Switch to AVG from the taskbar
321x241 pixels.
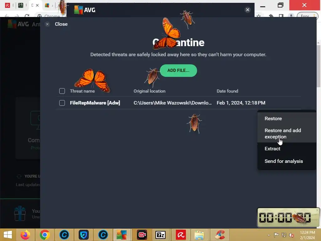tap(122, 235)
